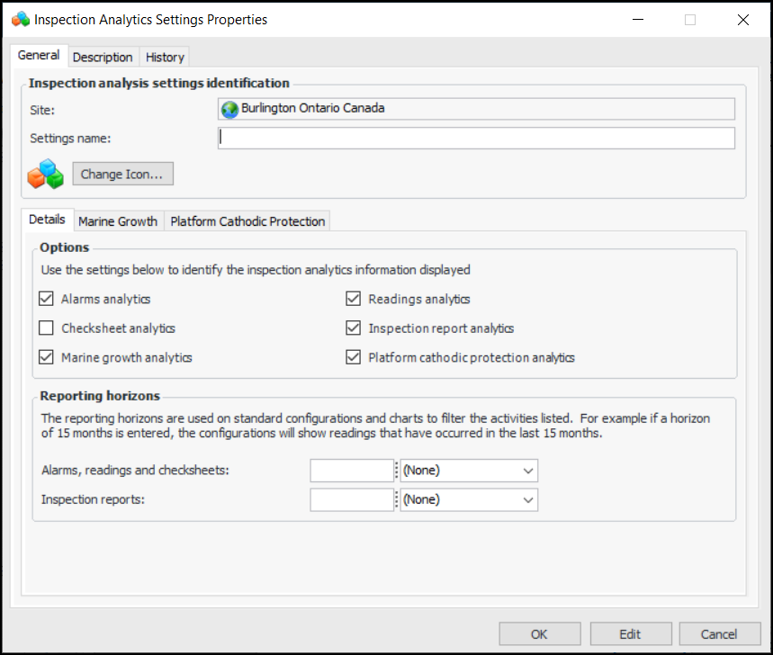
Task: Focus the Inspection reports horizon number field
Action: pyautogui.click(x=352, y=500)
